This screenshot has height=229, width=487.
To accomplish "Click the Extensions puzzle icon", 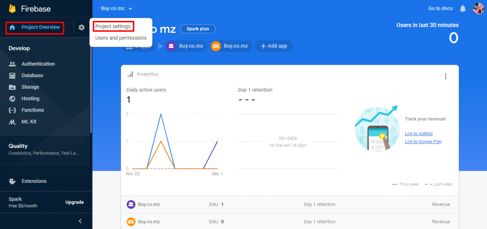I will pos(12,181).
